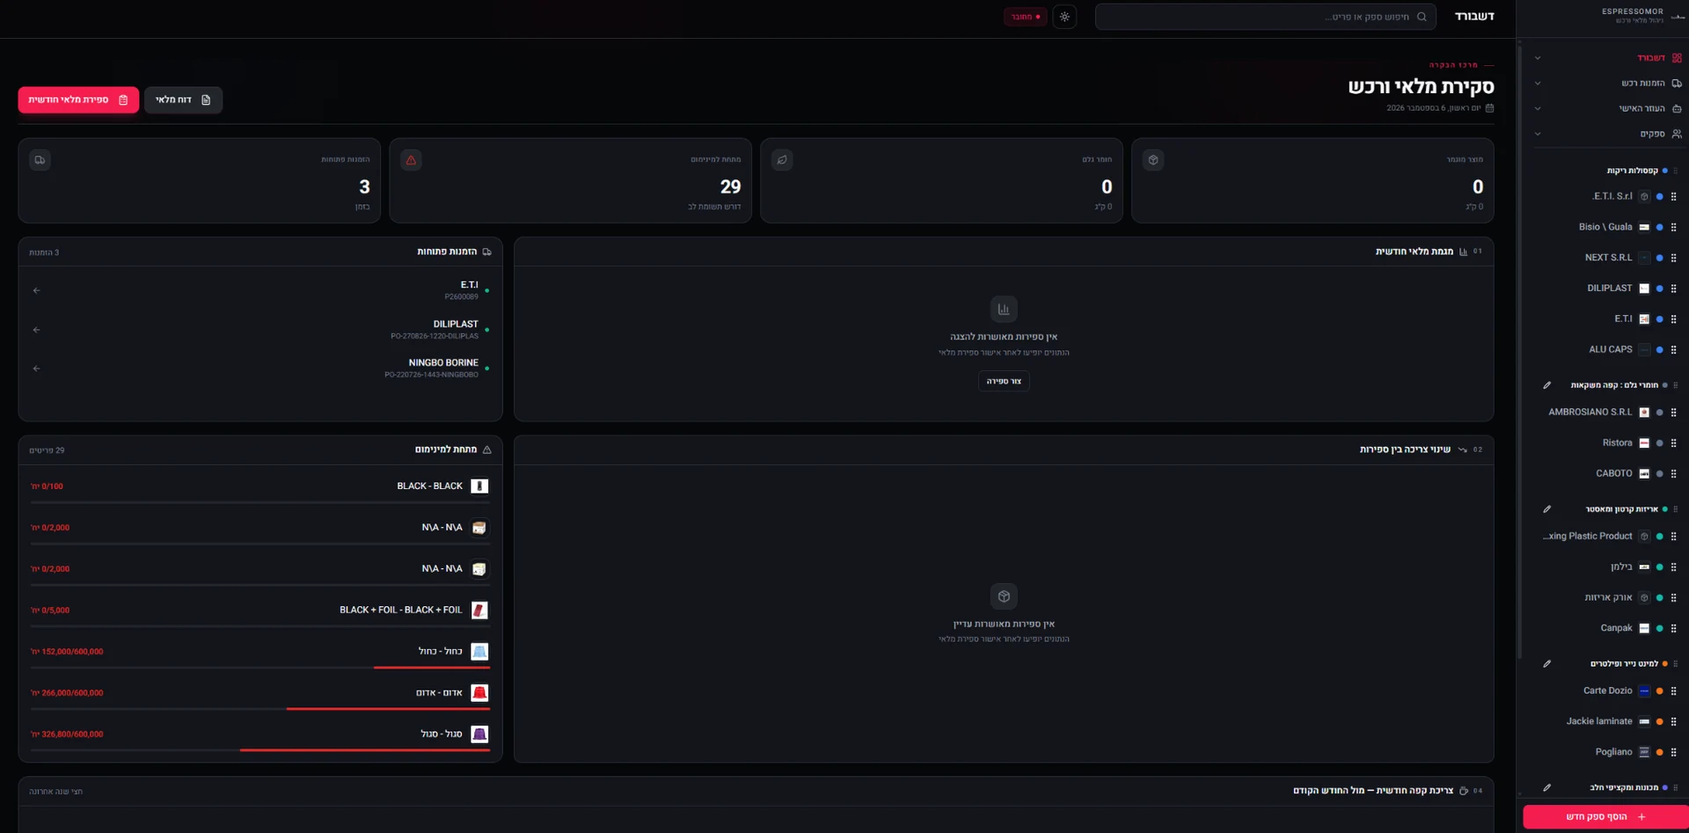Click the pencil icon beside אריזות קרטון group
Image resolution: width=1689 pixels, height=833 pixels.
pos(1546,509)
